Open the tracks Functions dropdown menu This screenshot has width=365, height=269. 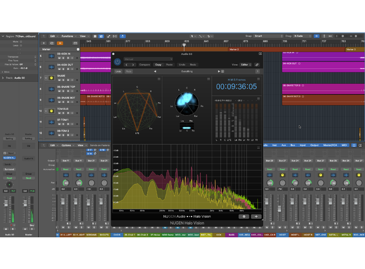point(69,36)
